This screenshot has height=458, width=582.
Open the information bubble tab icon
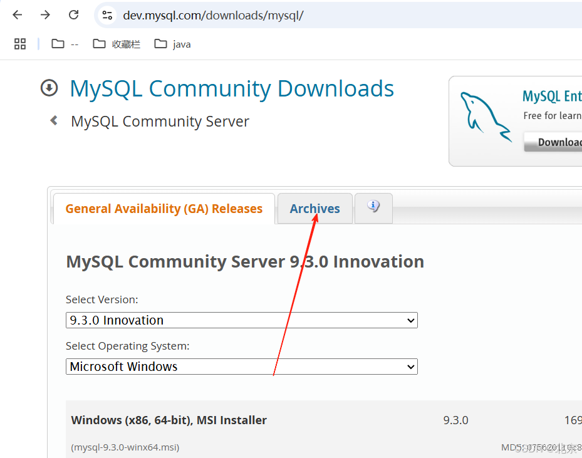(x=373, y=206)
